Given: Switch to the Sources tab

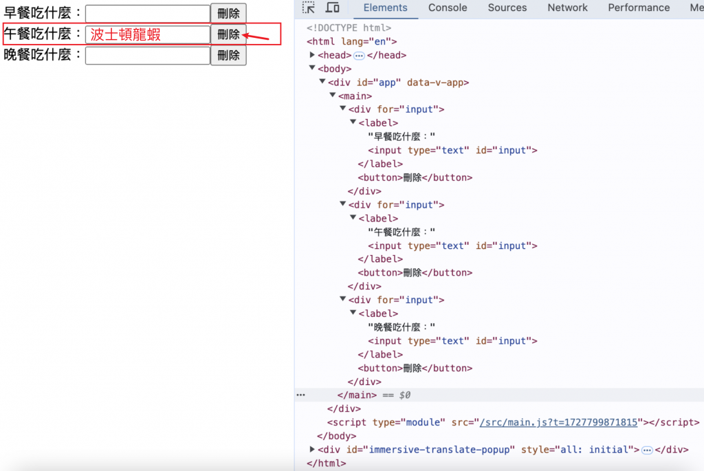Looking at the screenshot, I should 507,8.
